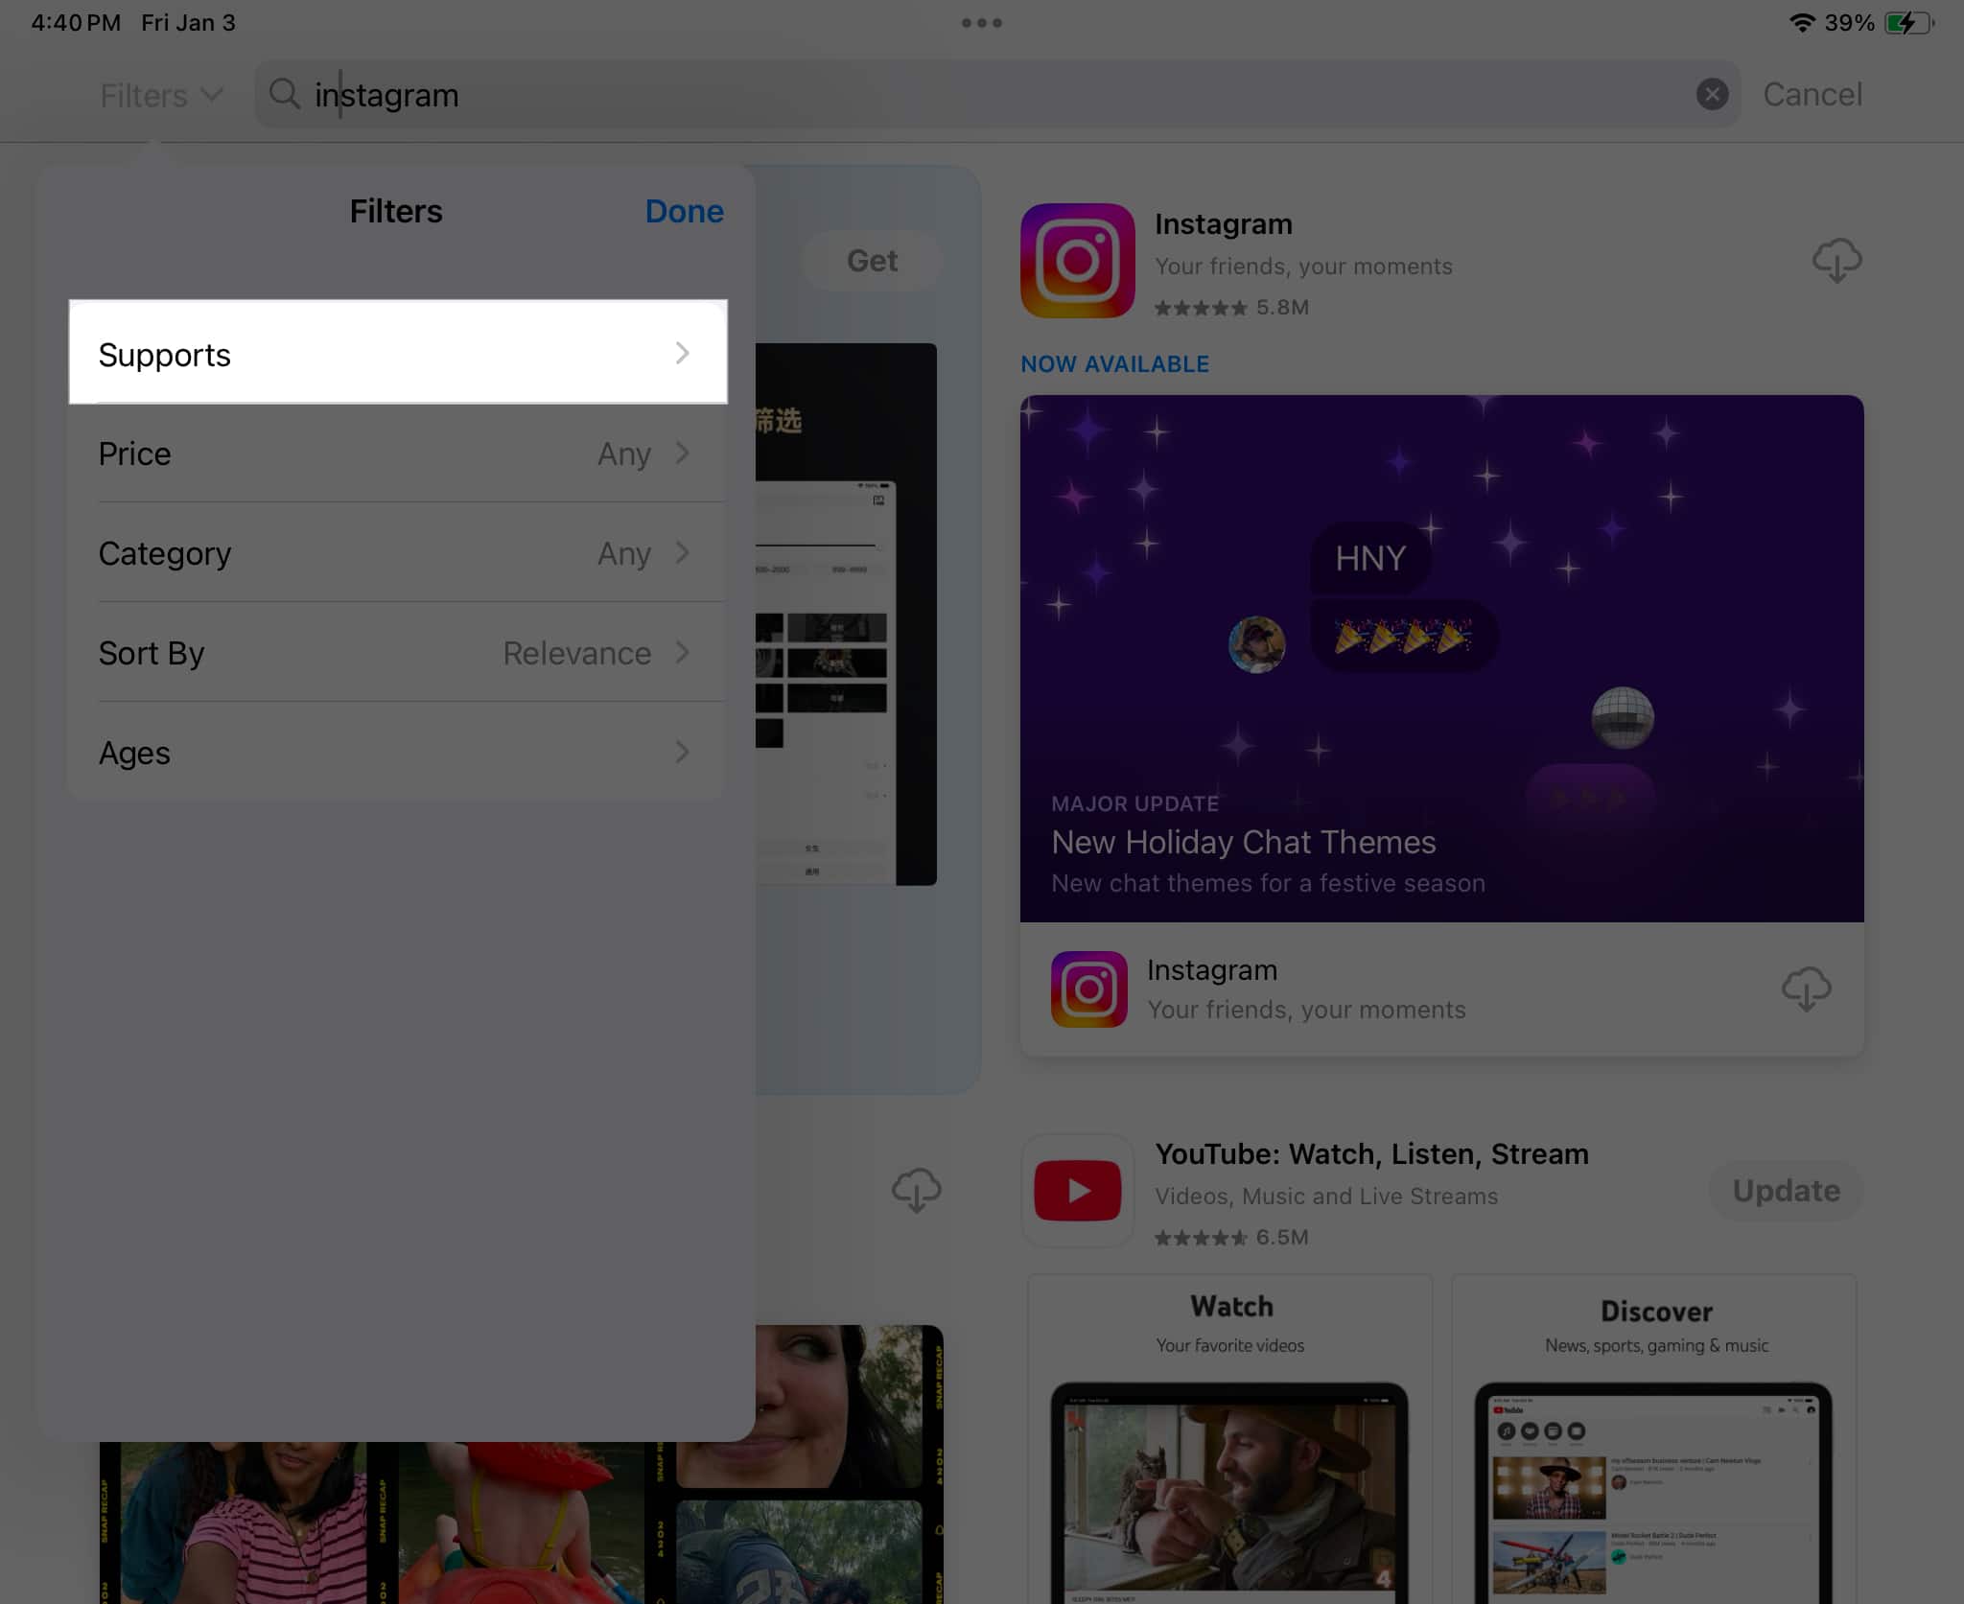Tap the Relevance value in Sort By
The image size is (1964, 1604).
577,653
